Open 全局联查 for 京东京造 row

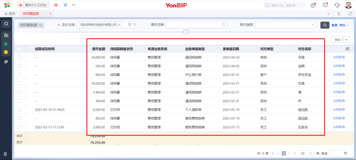(x=339, y=75)
